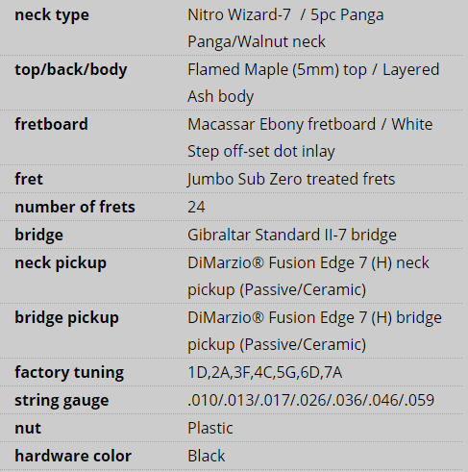Viewport: 468px width, 472px height.
Task: Select the top/back/body label
Action: 71,70
